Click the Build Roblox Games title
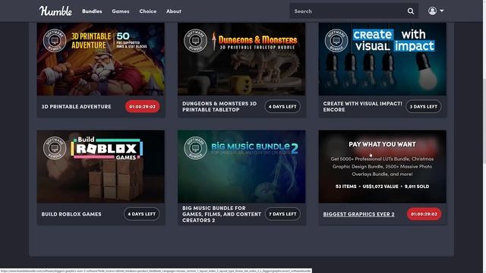The width and height of the screenshot is (486, 273). (x=71, y=214)
